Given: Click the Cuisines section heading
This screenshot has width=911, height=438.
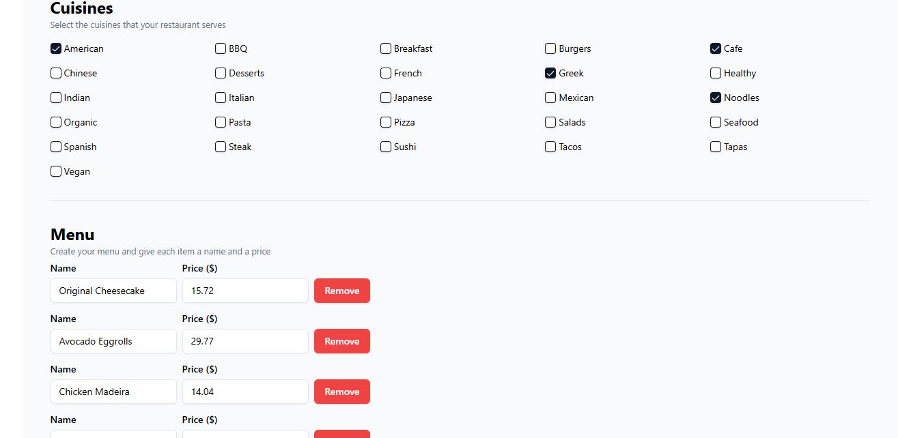Looking at the screenshot, I should tap(82, 9).
